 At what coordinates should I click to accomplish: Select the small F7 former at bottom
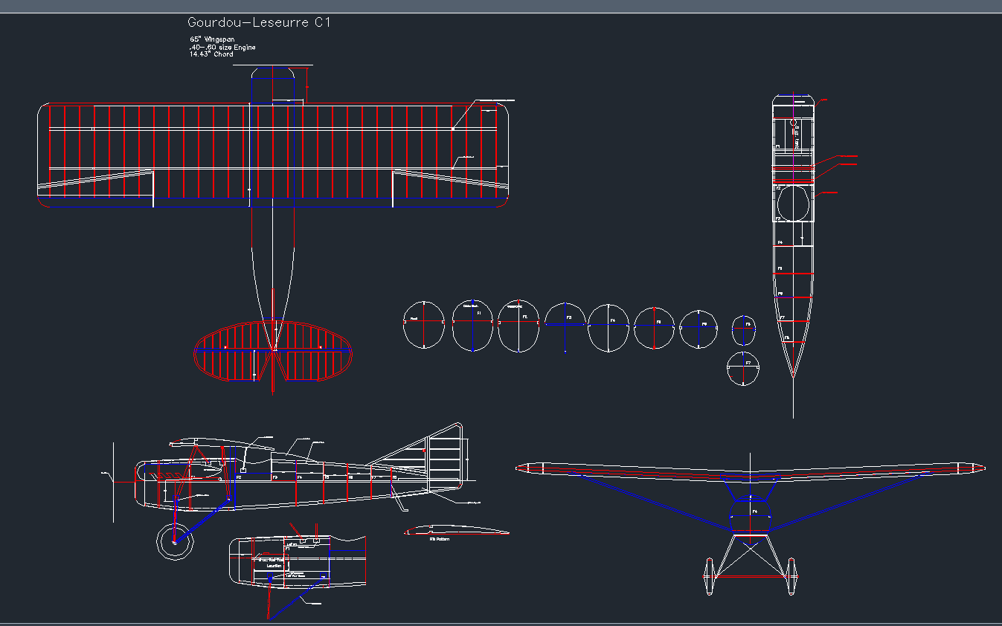(x=742, y=368)
